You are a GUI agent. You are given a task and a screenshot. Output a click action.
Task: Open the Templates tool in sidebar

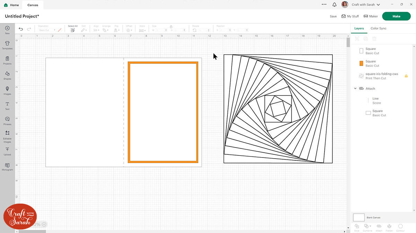pos(7,45)
